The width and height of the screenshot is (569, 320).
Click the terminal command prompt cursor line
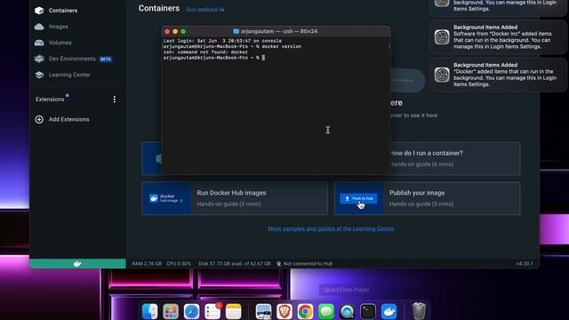(214, 58)
